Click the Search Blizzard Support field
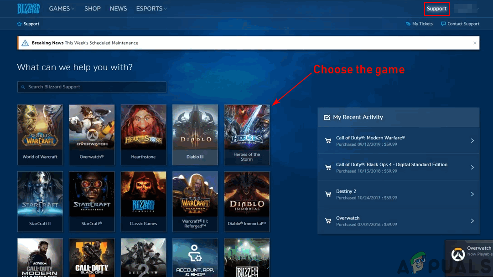Viewport: 493px width, 277px height. [92, 87]
